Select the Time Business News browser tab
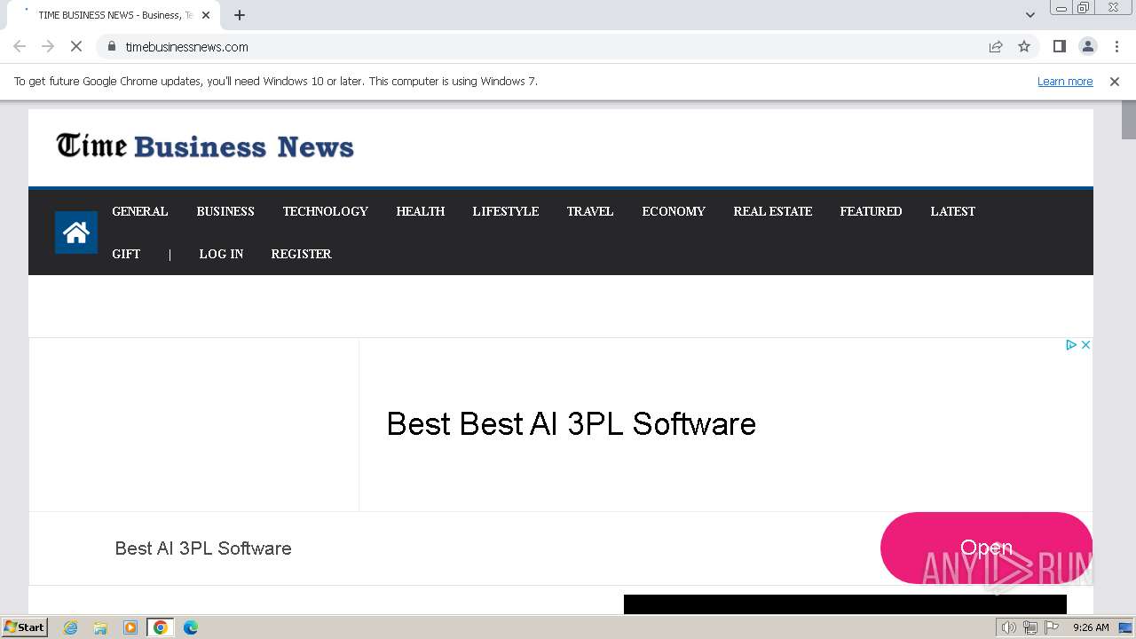This screenshot has height=639, width=1136. pos(114,15)
